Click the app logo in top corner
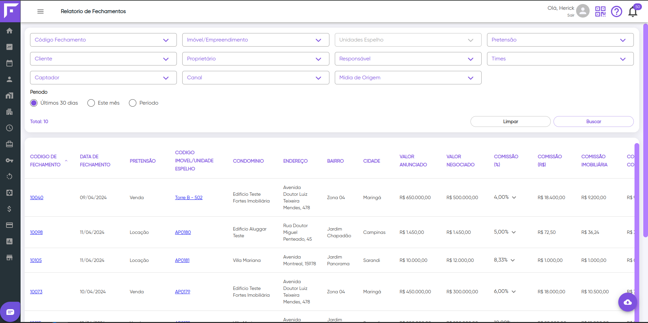This screenshot has width=648, height=323. tap(10, 11)
